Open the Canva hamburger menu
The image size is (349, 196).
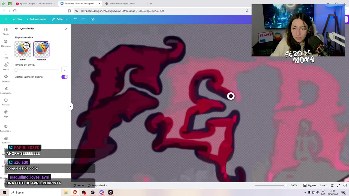6,19
